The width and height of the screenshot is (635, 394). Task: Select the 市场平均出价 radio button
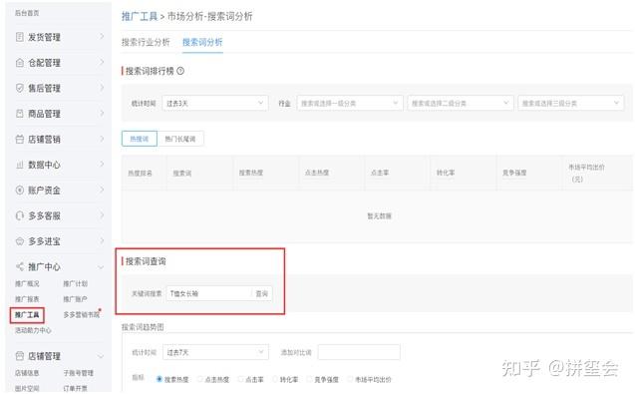point(350,379)
